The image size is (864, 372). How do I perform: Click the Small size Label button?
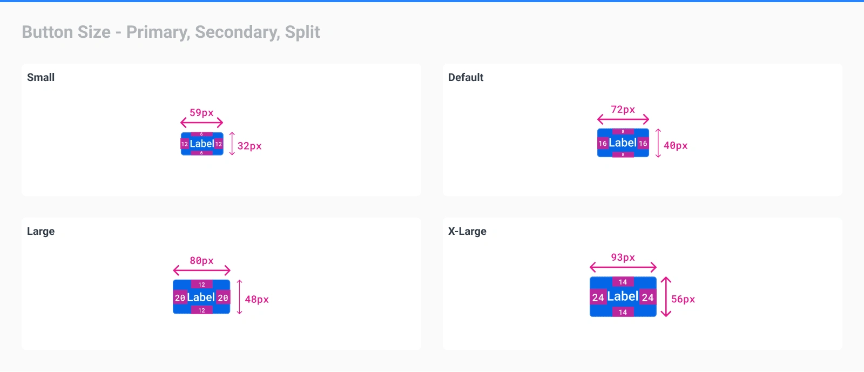[202, 144]
